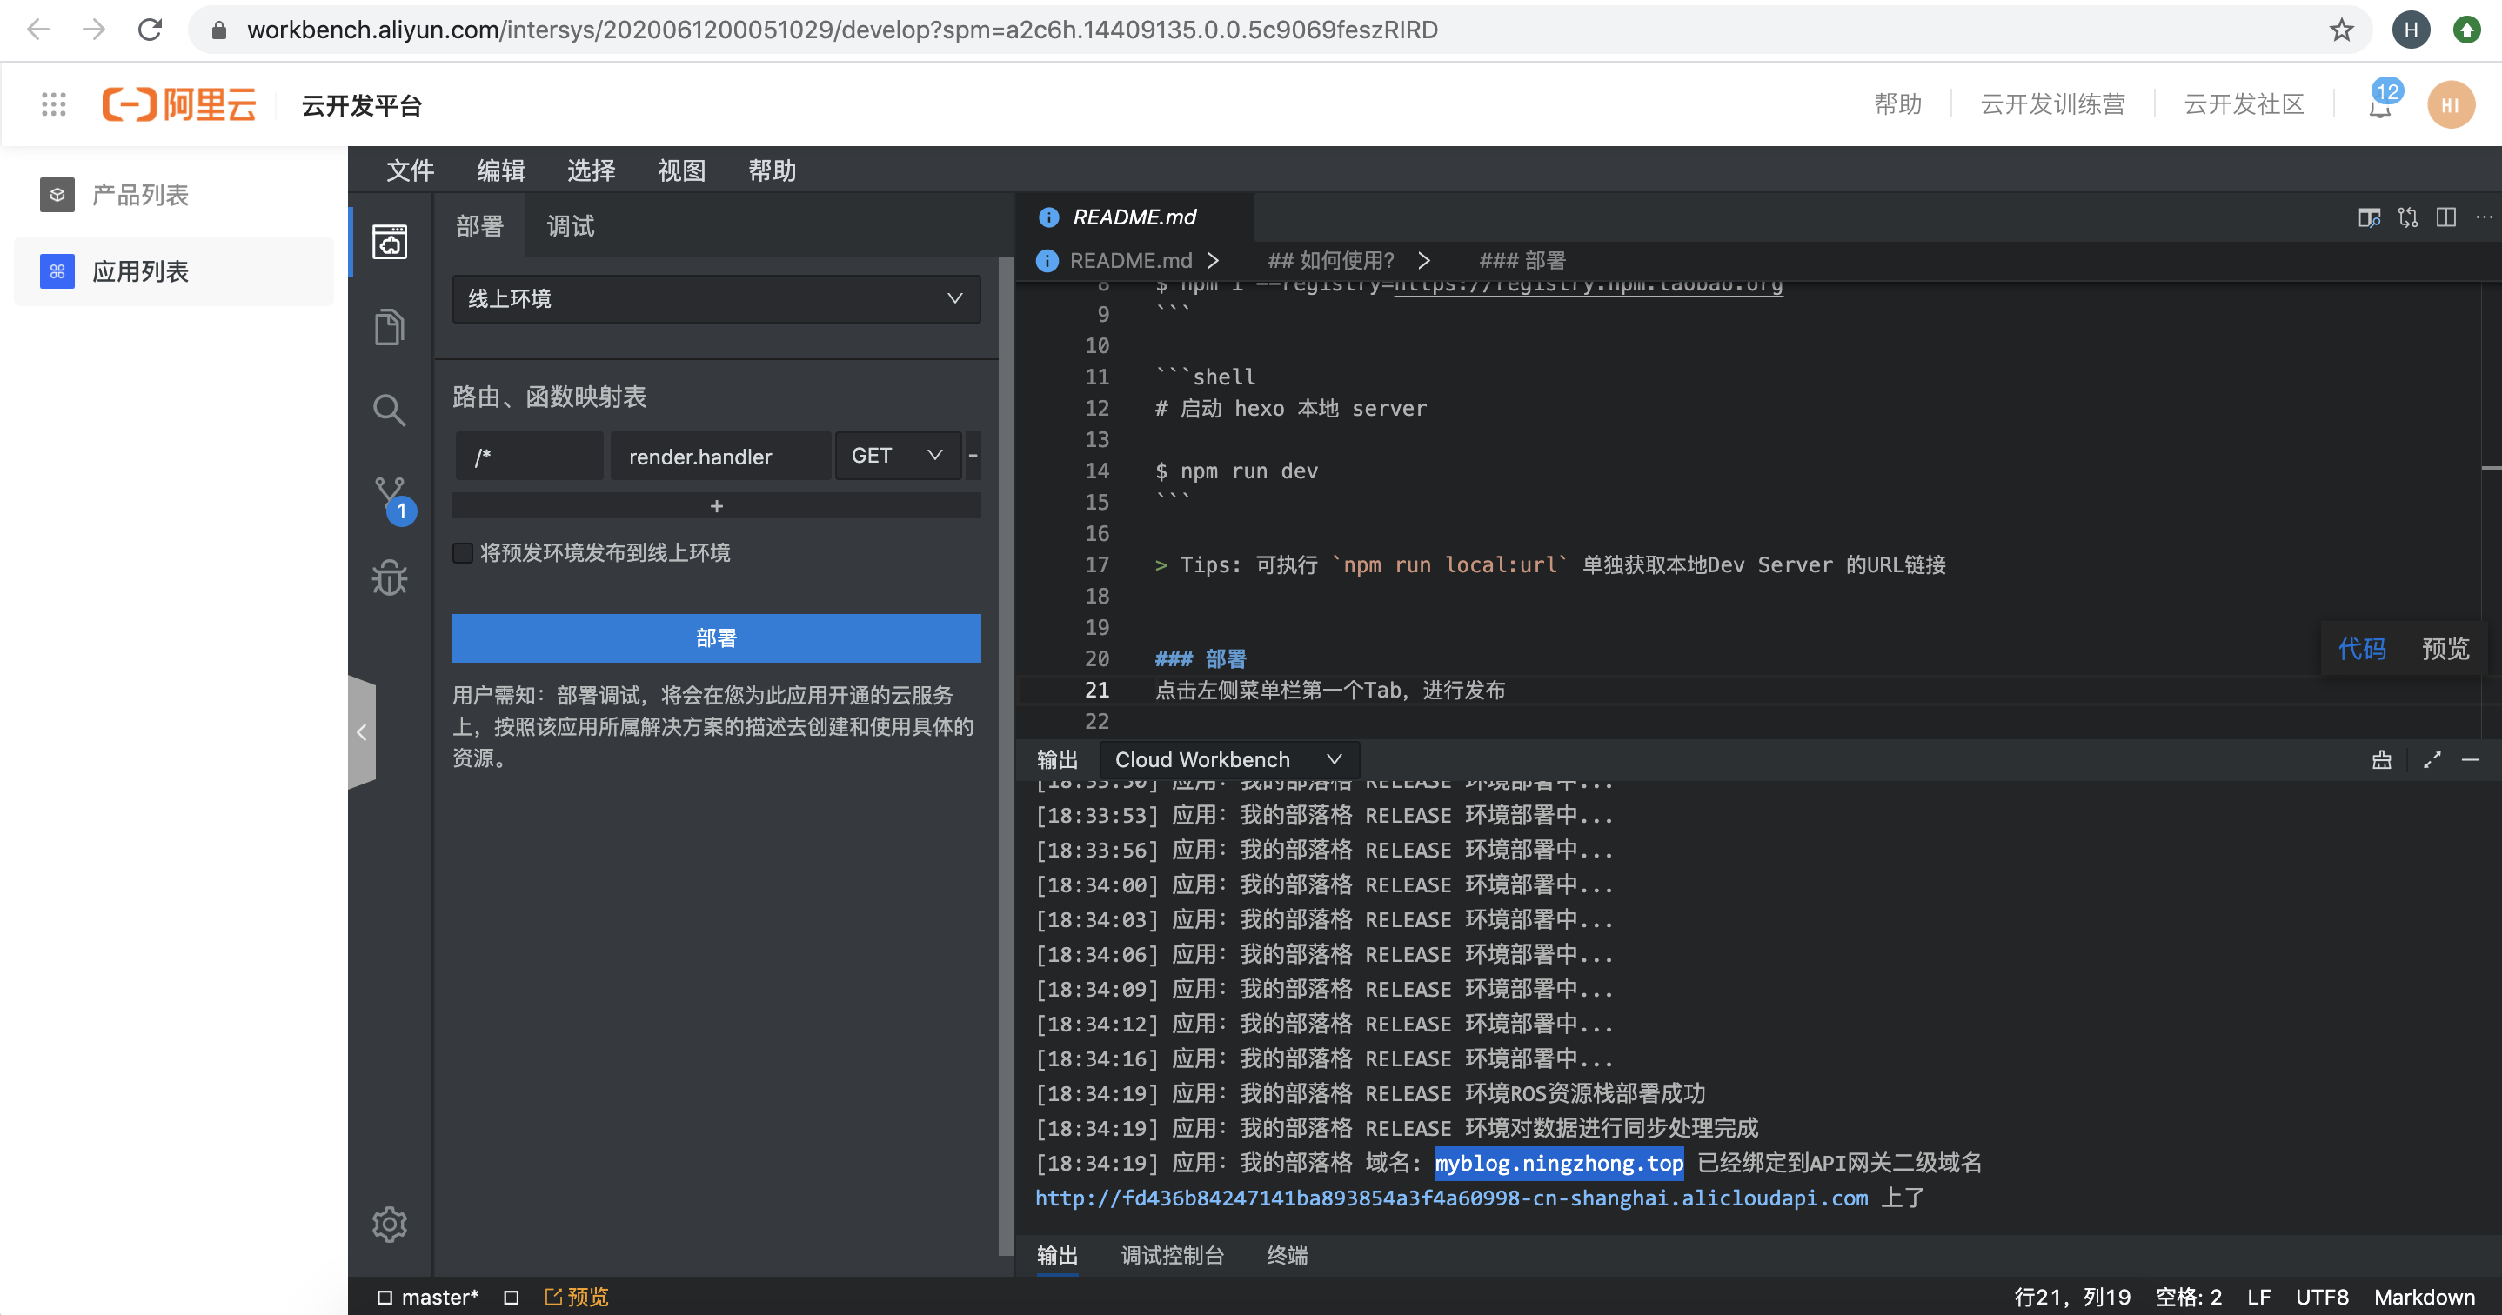Open the deploy panel icon in activity bar
This screenshot has width=2502, height=1315.
pos(390,242)
